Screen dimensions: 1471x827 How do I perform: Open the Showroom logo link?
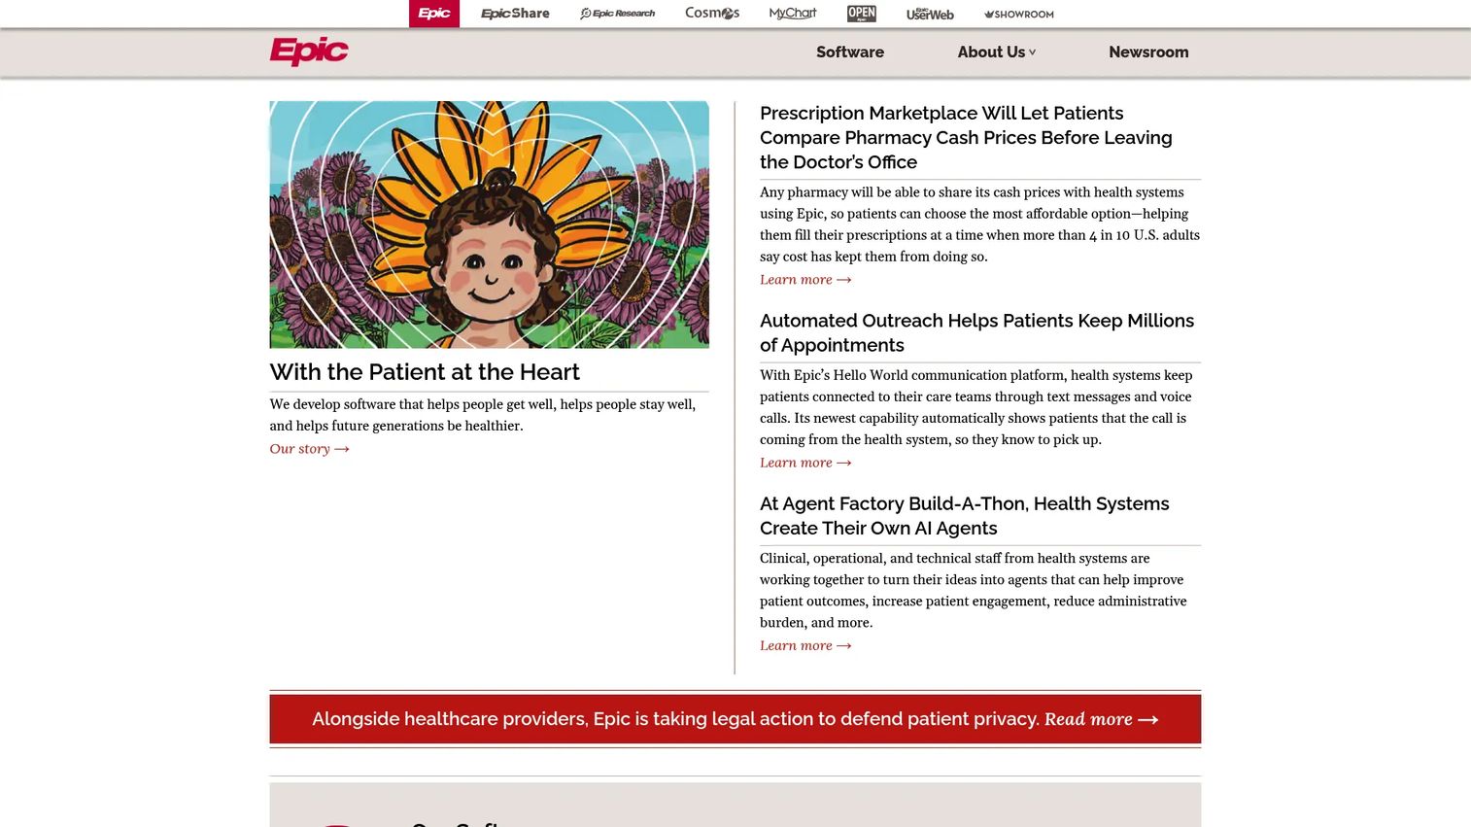[x=1019, y=15]
